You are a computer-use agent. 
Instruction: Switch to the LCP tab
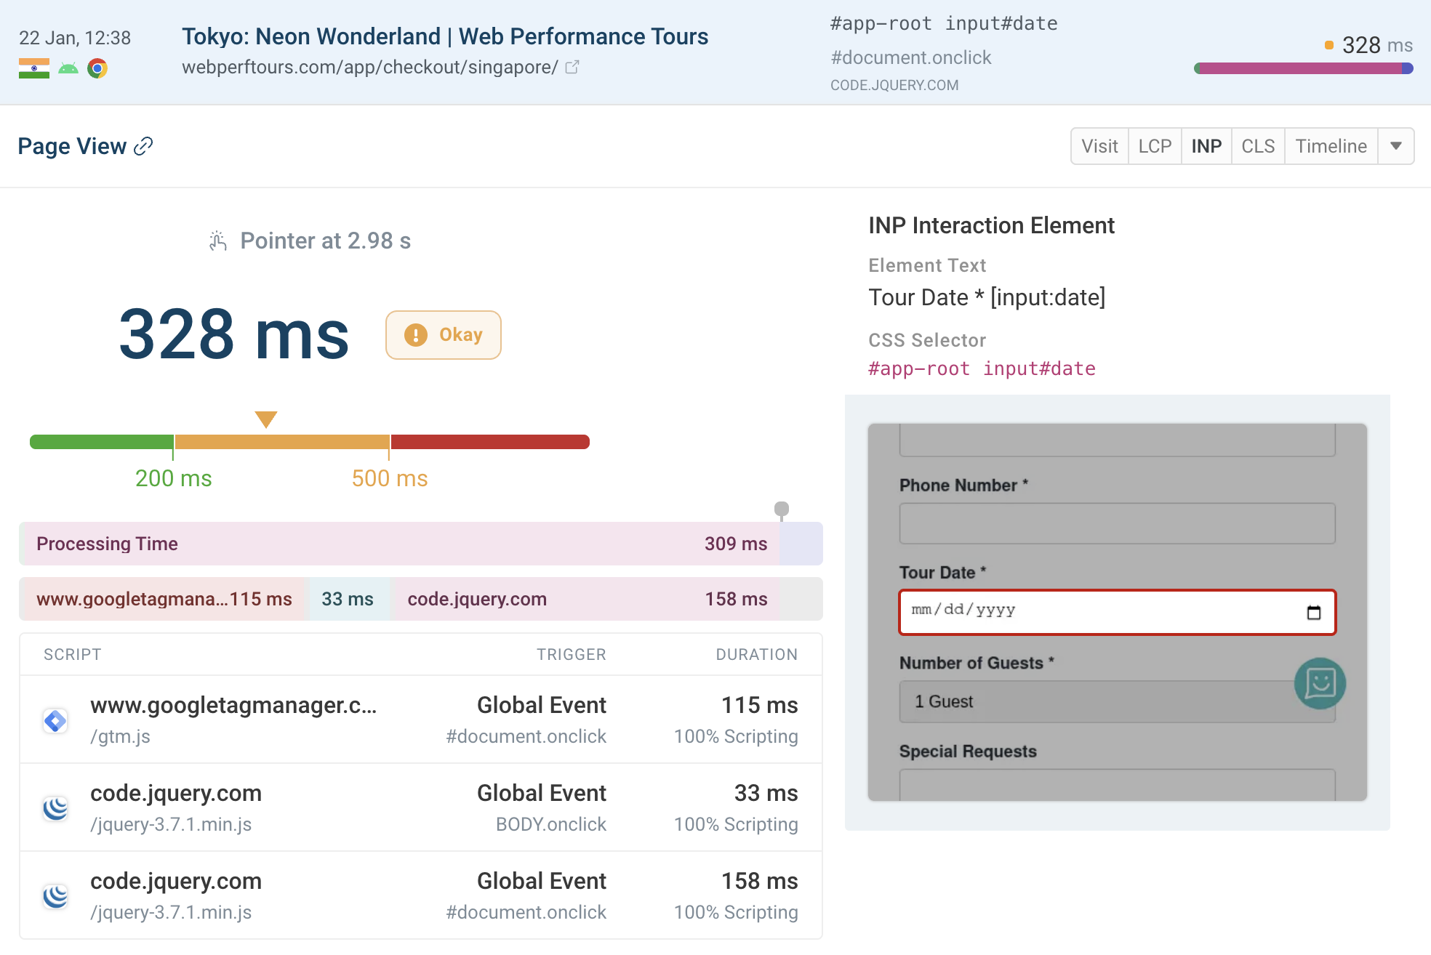(1154, 146)
